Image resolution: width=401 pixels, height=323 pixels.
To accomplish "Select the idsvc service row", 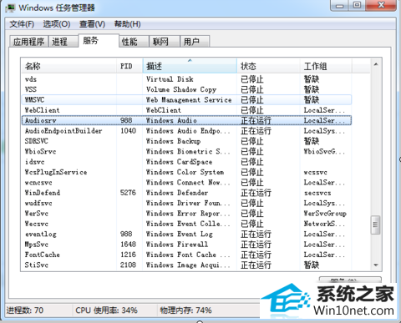I will coord(186,162).
